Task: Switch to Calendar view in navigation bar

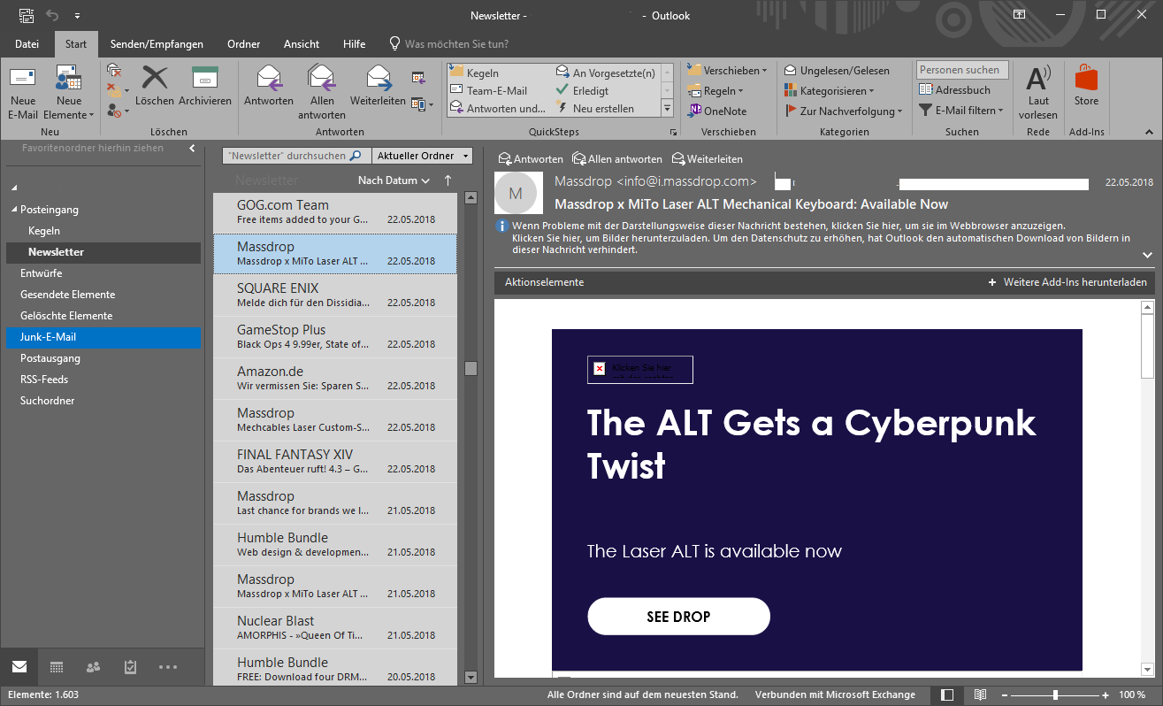Action: pyautogui.click(x=57, y=667)
